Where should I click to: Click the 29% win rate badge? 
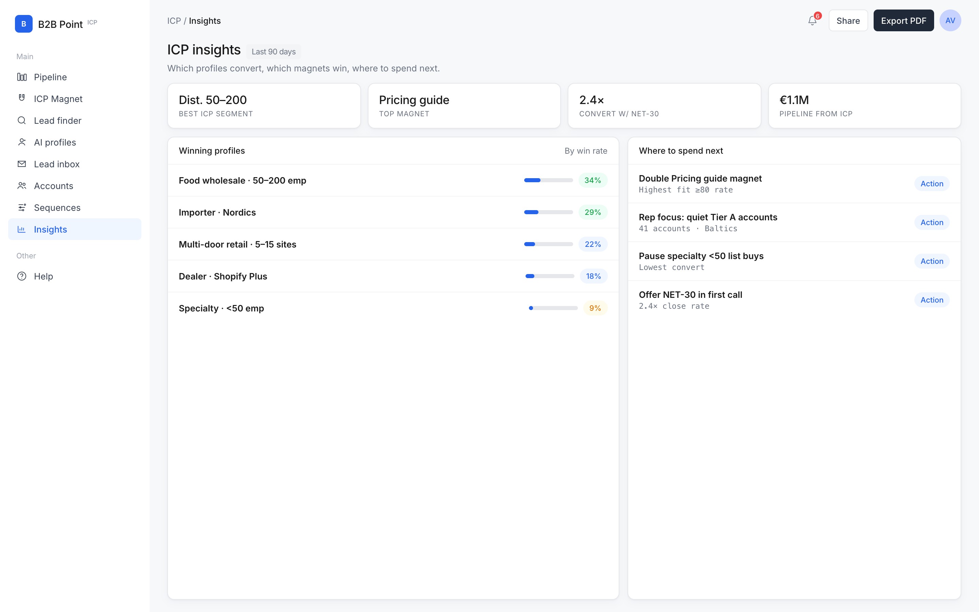click(x=592, y=212)
